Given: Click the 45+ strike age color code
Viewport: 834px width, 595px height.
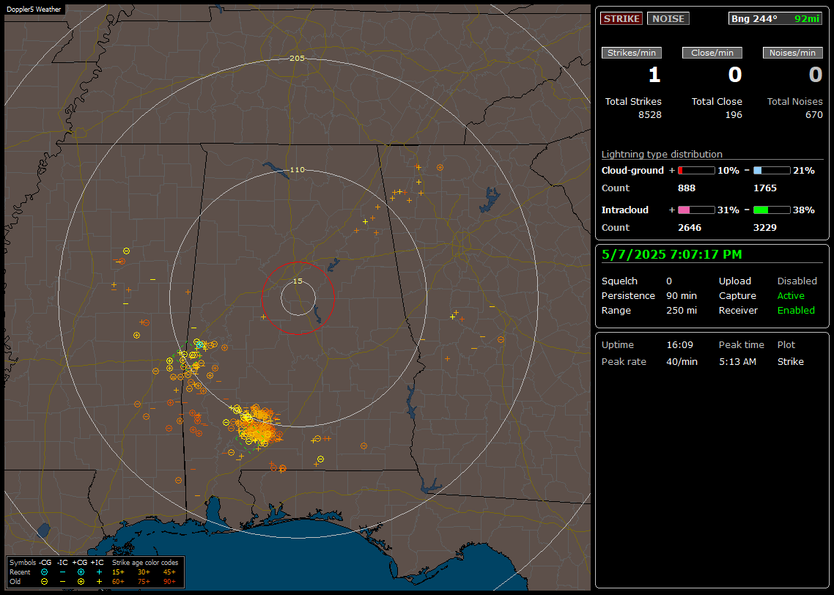Looking at the screenshot, I should pos(169,572).
